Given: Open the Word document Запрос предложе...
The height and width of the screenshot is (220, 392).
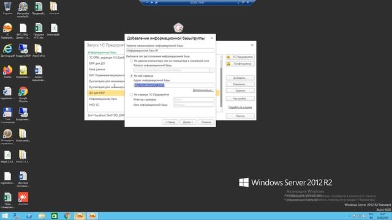Looking at the screenshot, I should 39,73.
